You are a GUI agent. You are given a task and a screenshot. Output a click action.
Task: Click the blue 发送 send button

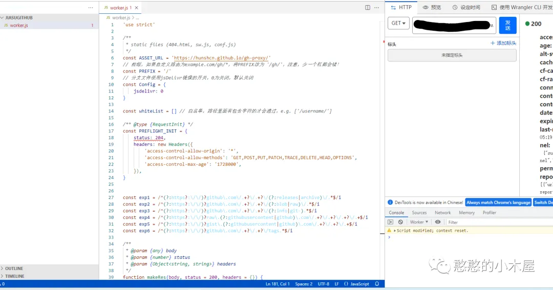point(507,25)
